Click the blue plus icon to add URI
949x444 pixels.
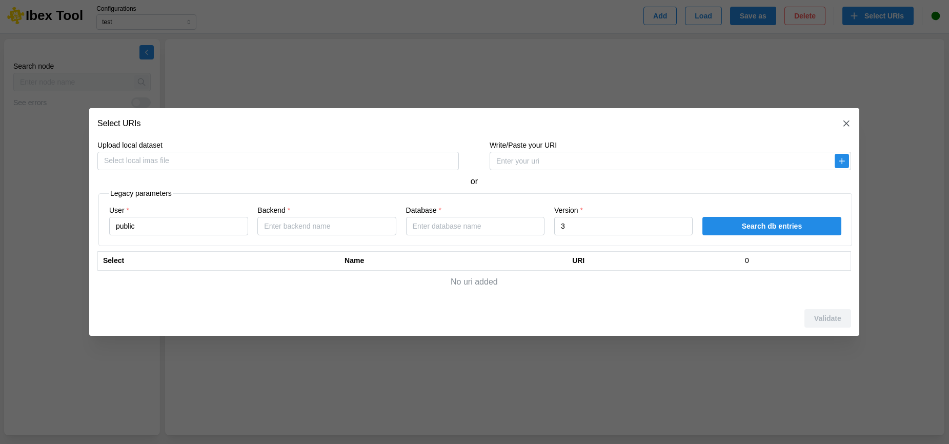point(841,161)
